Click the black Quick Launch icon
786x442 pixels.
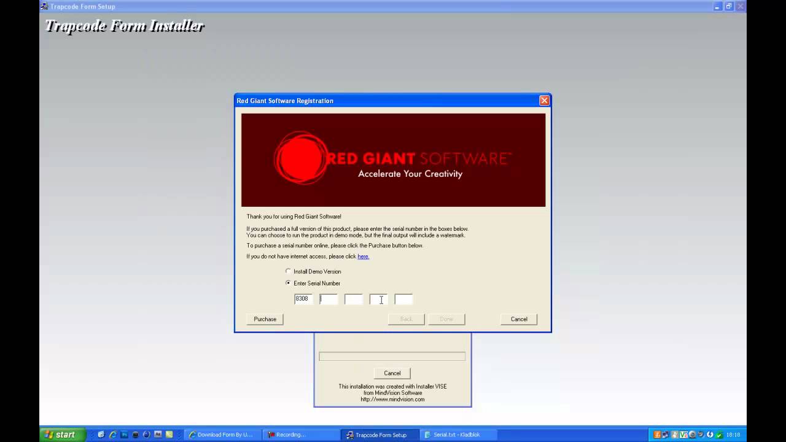(x=135, y=435)
